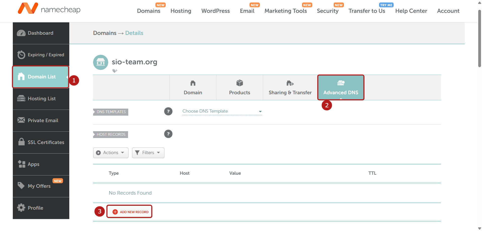Click the Domains breadcrumb link
Viewport: 482px width, 231px height.
pos(105,33)
